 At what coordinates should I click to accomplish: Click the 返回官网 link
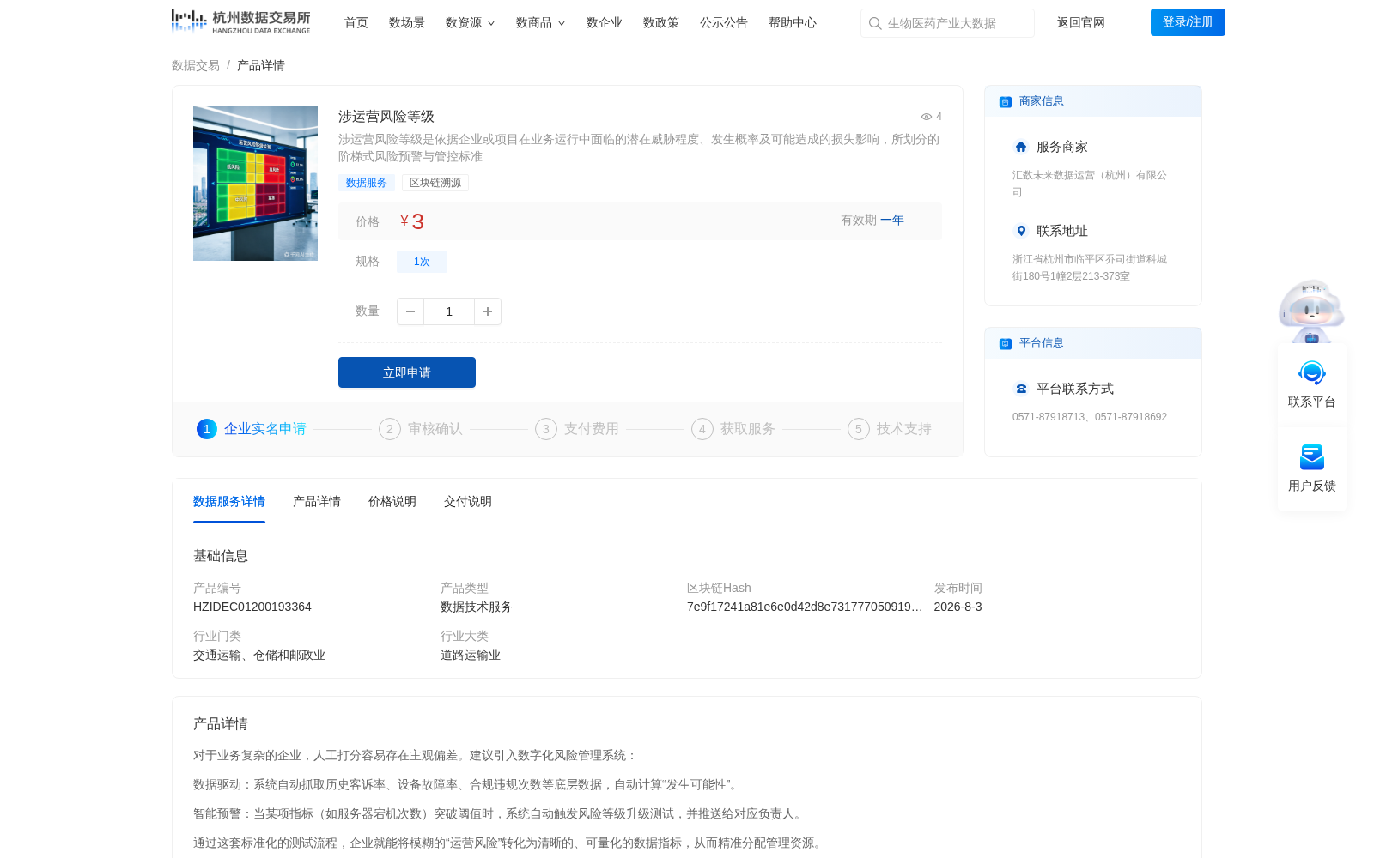click(1081, 23)
